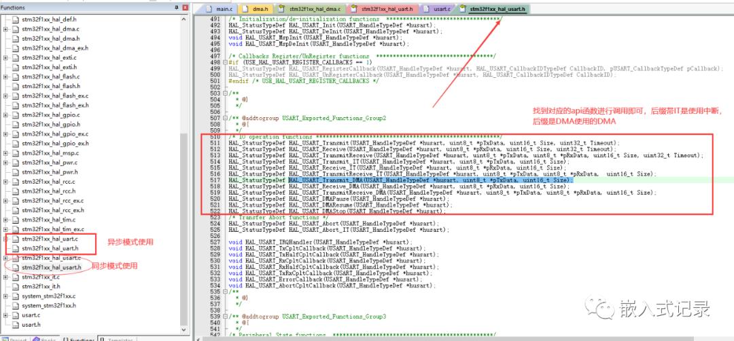Click the file icon of stm32f1xx_hal_rcc_ex.h

[16, 210]
